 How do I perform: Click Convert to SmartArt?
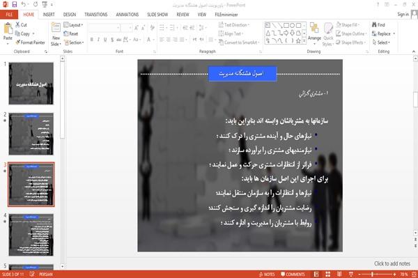[x=238, y=43]
